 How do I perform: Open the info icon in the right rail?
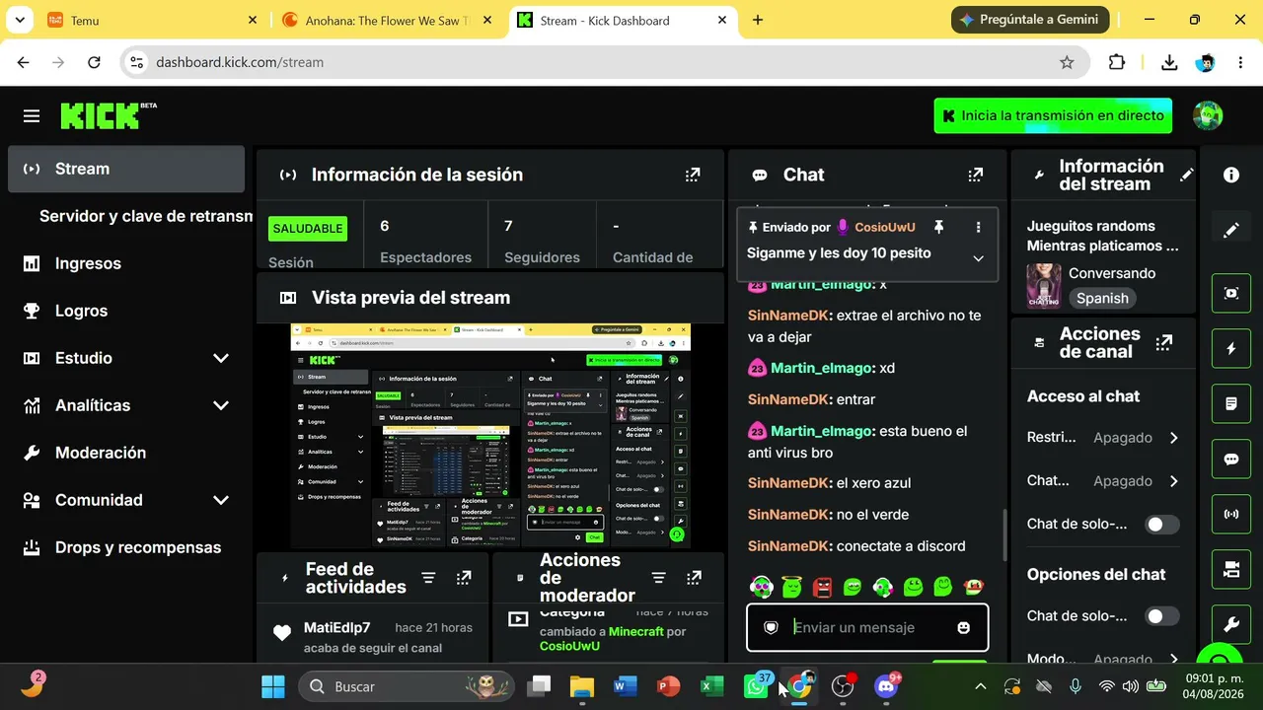coord(1231,175)
